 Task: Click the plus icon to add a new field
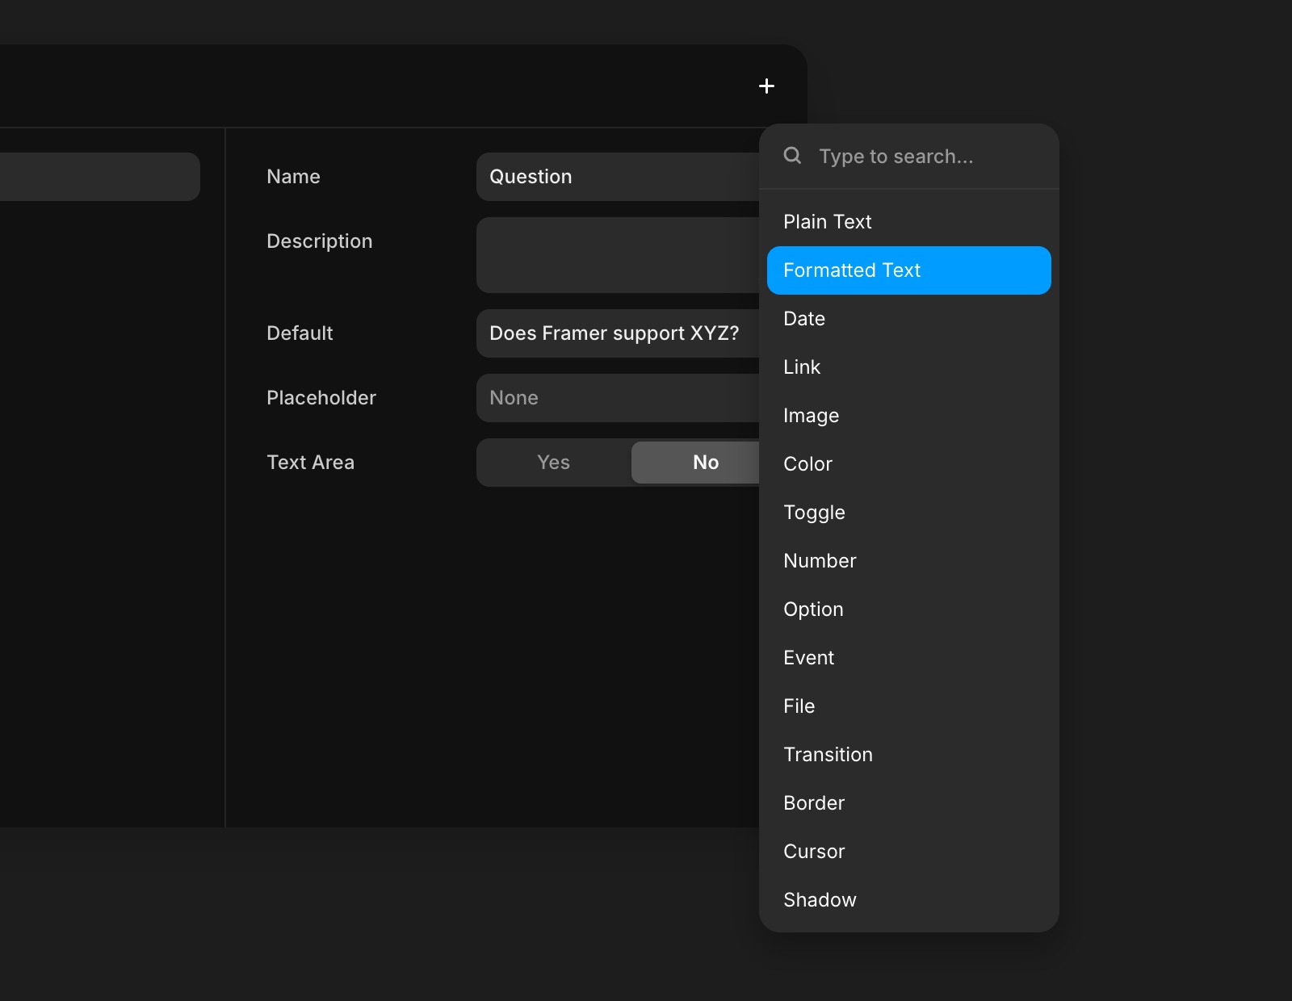[x=766, y=86]
